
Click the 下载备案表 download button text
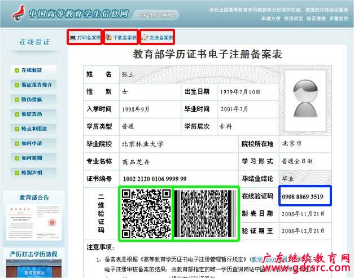(x=125, y=37)
